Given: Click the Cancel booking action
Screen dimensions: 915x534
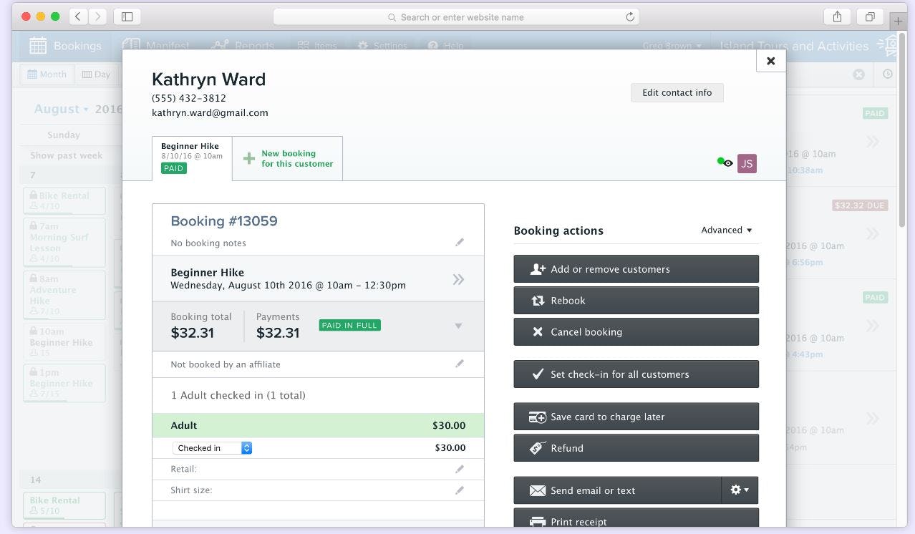Looking at the screenshot, I should pyautogui.click(x=635, y=331).
